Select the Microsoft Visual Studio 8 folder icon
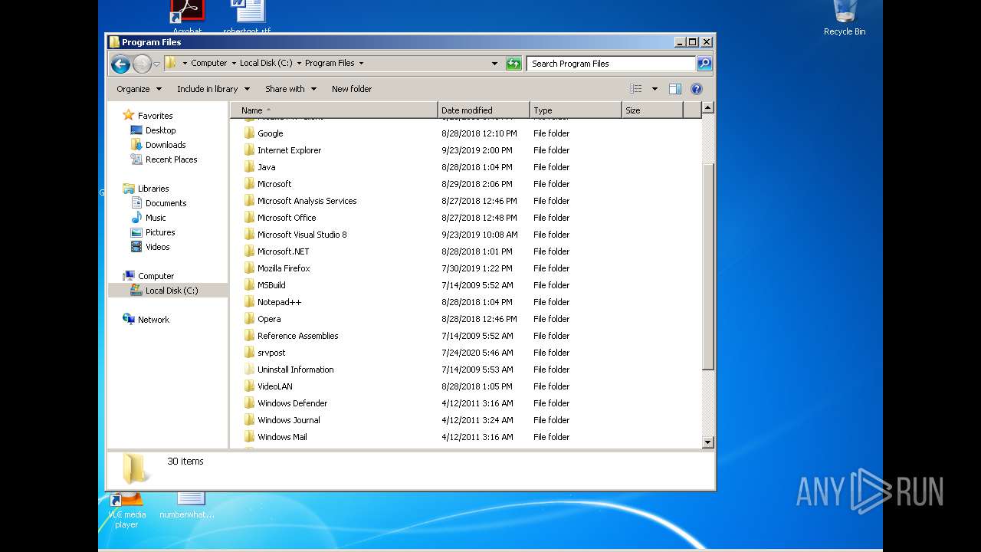Screen dimensions: 981x552 point(249,235)
